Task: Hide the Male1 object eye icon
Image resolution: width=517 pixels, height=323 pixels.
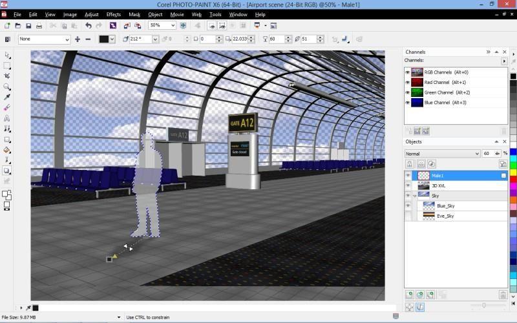Action: tap(408, 176)
